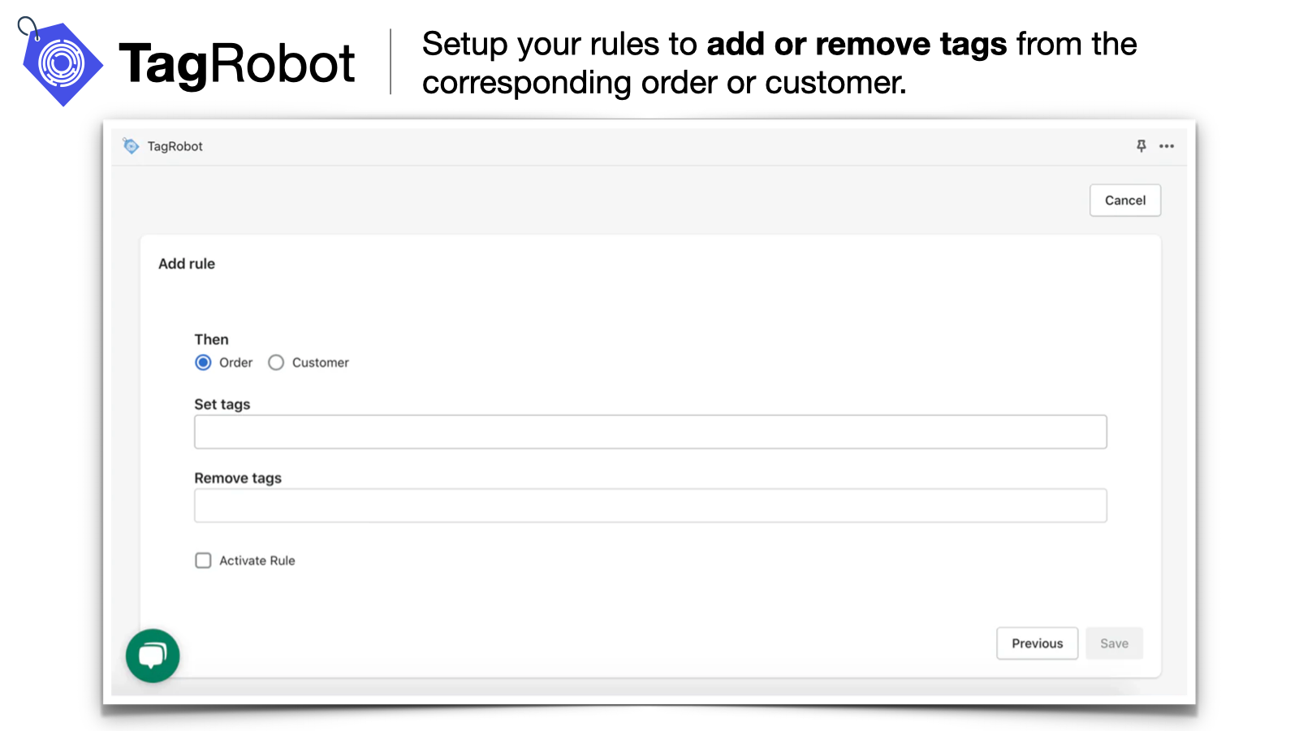Click the Add rule section title
Screen dimensions: 1299x731
186,263
